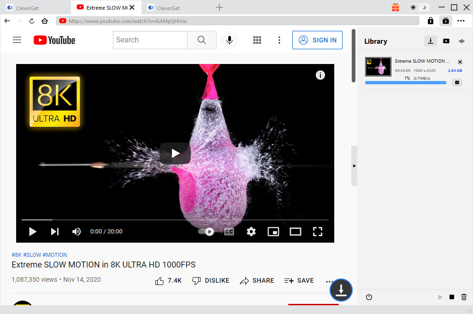Open YouTube's more options menu next to SIGN IN

[x=279, y=40]
